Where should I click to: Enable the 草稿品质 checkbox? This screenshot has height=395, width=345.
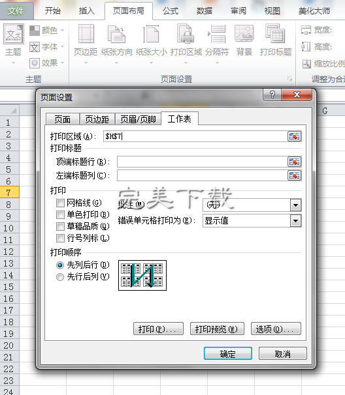pyautogui.click(x=60, y=226)
